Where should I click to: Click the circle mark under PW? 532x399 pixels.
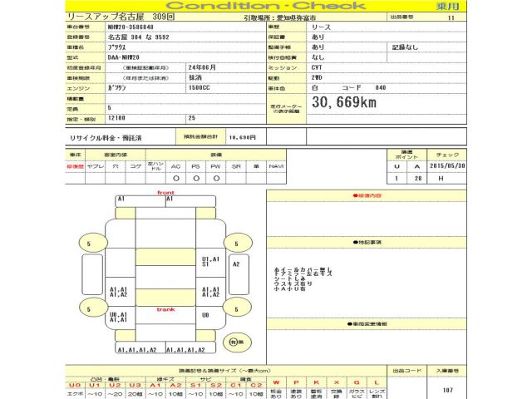point(215,178)
